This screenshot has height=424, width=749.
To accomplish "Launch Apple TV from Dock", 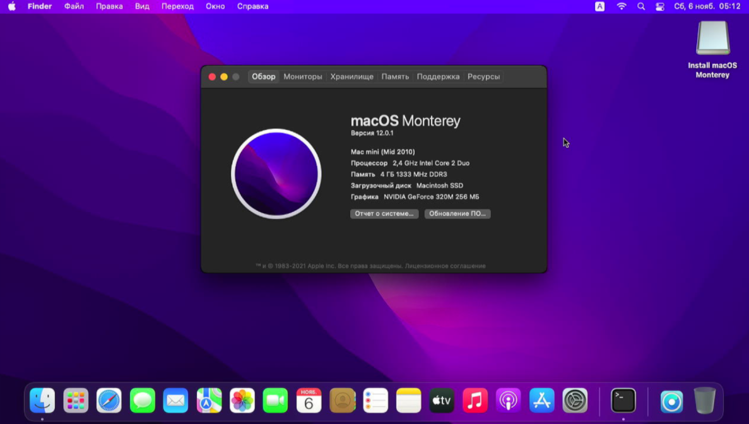I will [x=442, y=400].
